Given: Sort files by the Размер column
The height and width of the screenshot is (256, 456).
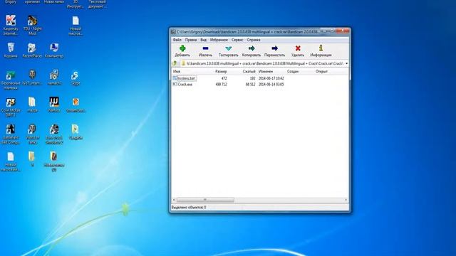Looking at the screenshot, I should point(221,71).
